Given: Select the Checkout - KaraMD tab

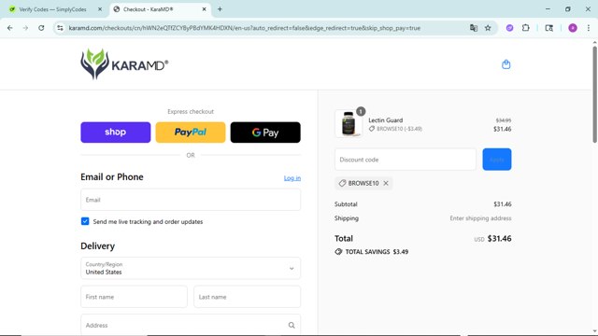Looking at the screenshot, I should click(159, 9).
